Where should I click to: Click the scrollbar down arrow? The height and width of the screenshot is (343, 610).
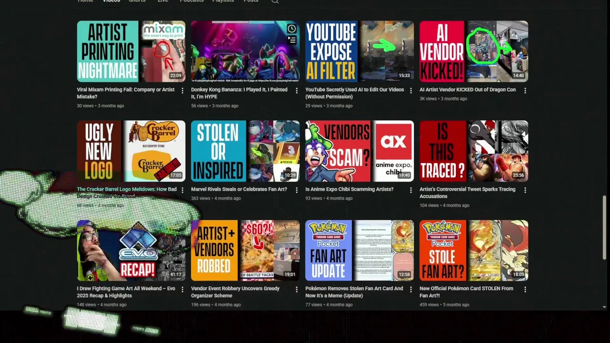coord(604,307)
